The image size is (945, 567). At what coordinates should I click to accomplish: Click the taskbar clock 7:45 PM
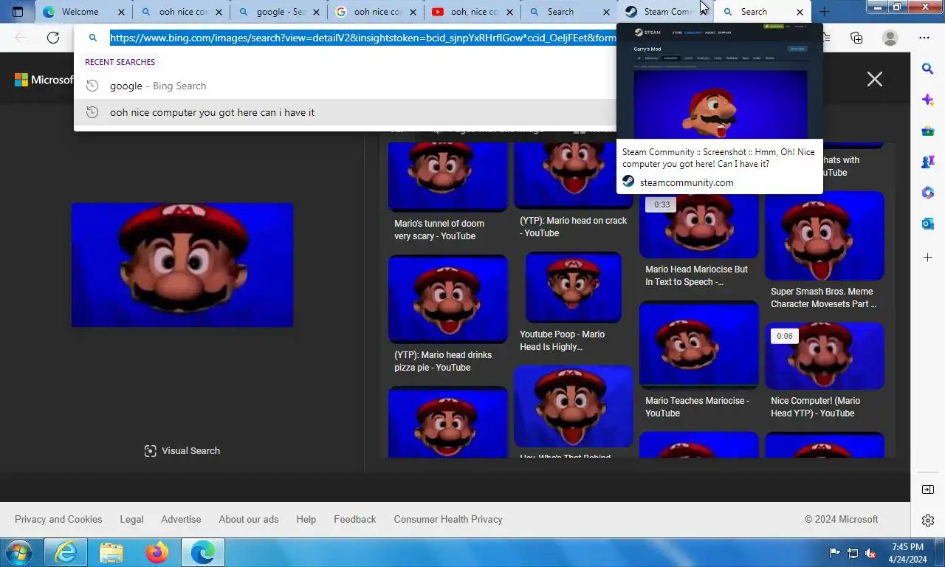click(907, 547)
